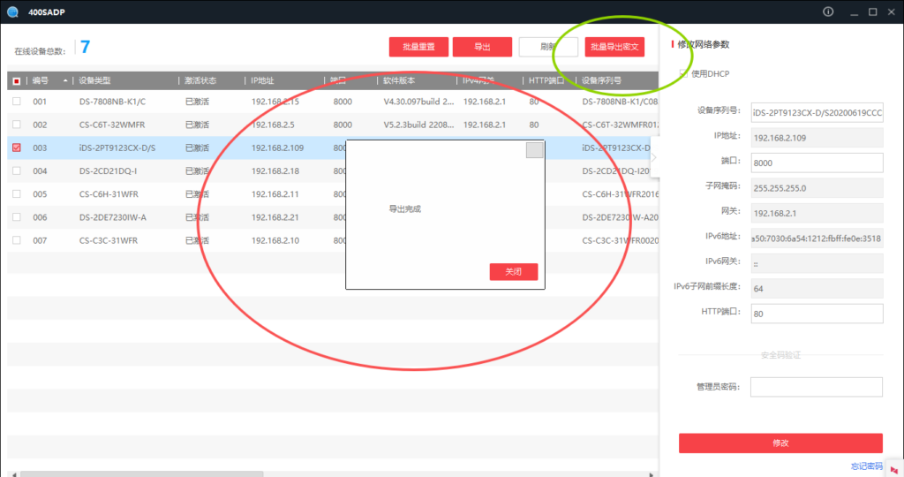Click the 400SADP app logo icon
The height and width of the screenshot is (477, 904).
point(12,12)
